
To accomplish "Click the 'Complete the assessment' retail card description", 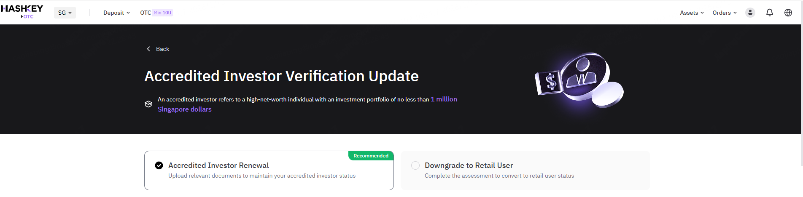I will click(499, 176).
